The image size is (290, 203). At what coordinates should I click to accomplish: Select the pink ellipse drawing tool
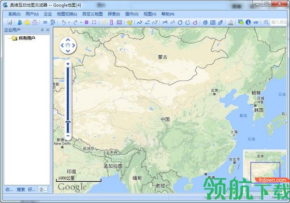[195, 23]
